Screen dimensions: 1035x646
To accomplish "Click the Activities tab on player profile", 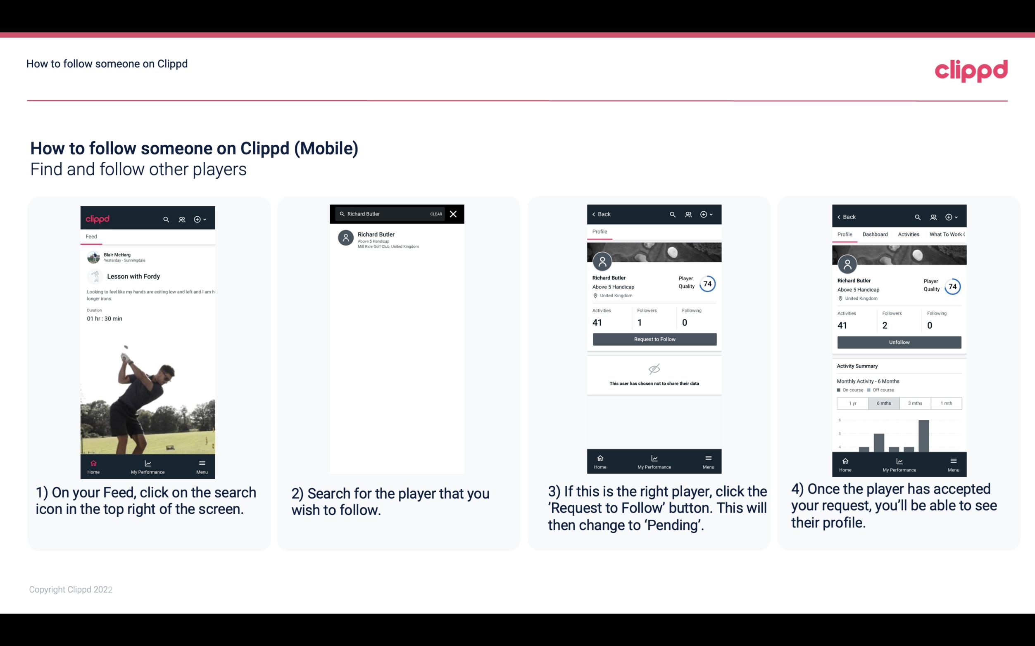I will [908, 234].
